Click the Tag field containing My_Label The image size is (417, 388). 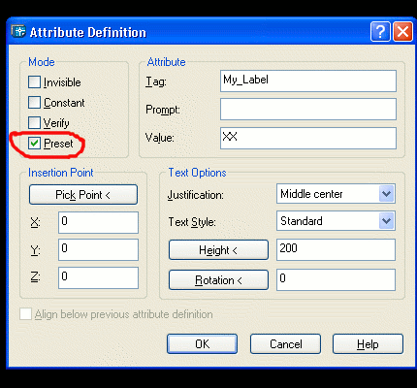pos(308,81)
